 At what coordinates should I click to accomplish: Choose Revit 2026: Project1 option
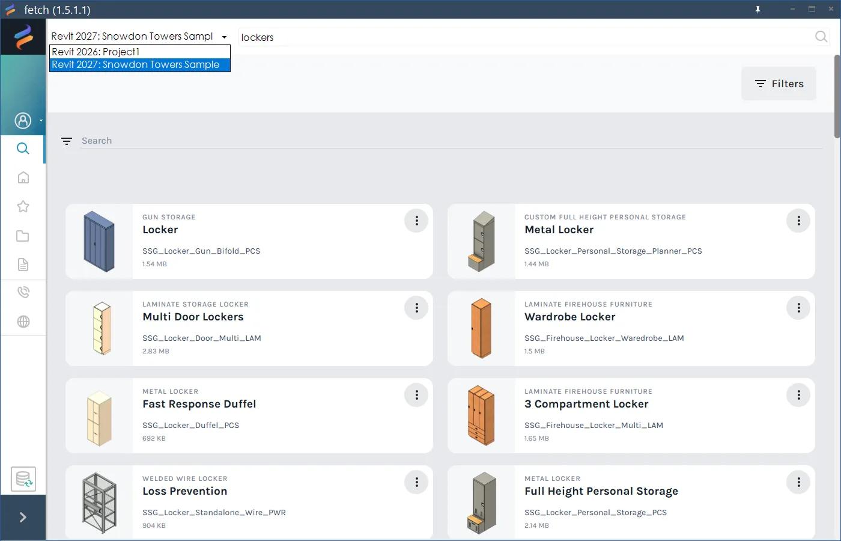pos(140,52)
